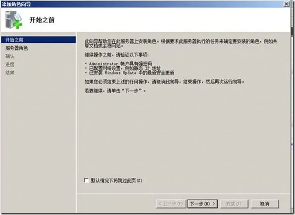295x215 pixels.
Task: Click the server with green plus wizard icon
Action: (14, 20)
